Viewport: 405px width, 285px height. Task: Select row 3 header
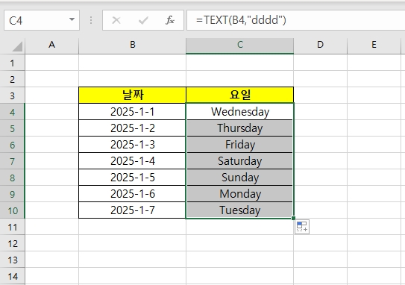coord(13,95)
